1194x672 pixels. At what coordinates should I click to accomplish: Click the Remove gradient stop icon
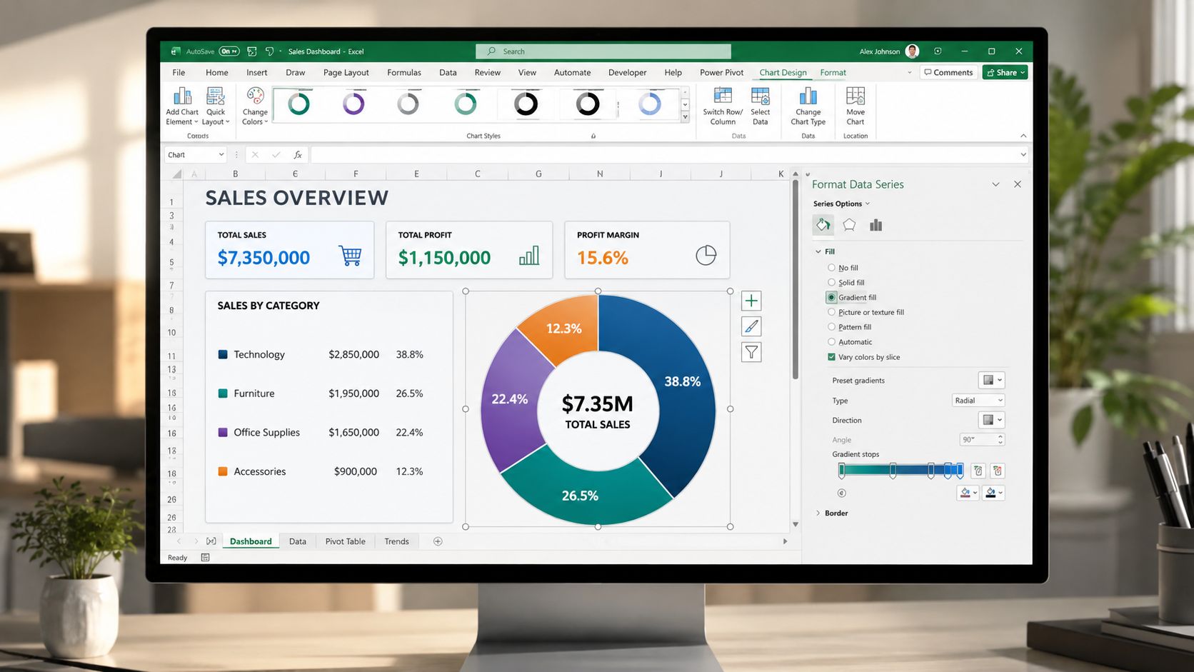pos(998,471)
